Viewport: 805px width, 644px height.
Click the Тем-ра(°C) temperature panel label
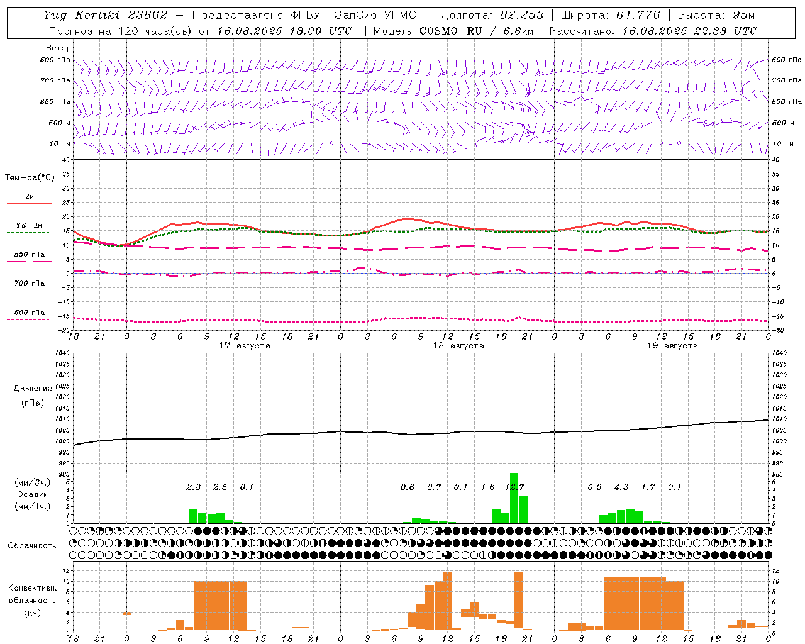tap(30, 178)
